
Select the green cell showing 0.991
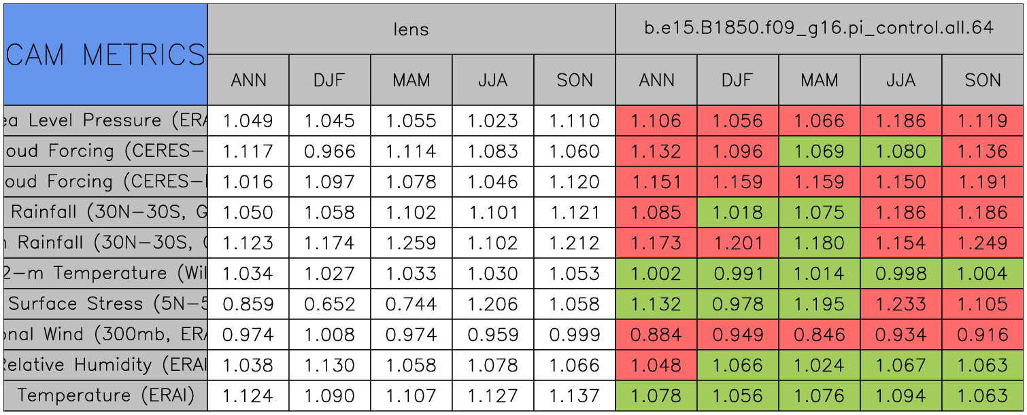pyautogui.click(x=737, y=273)
